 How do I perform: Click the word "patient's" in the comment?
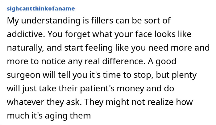point(97,89)
